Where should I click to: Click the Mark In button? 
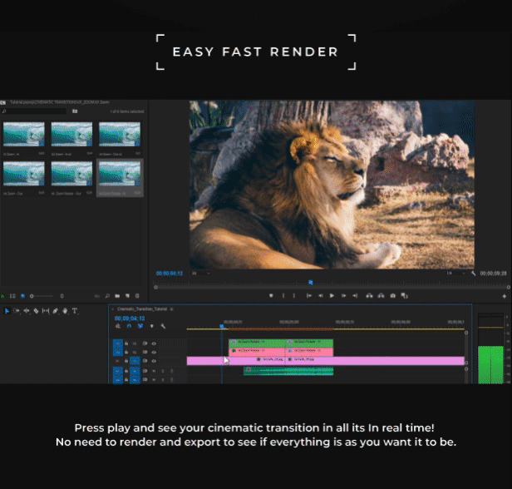(283, 295)
